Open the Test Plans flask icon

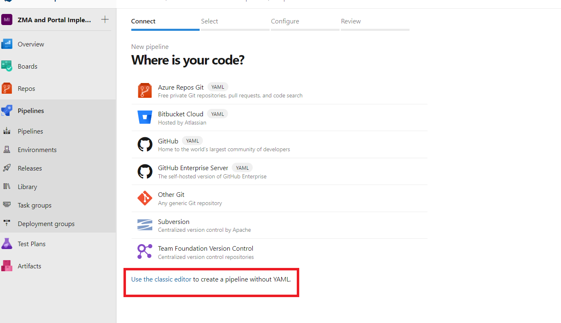click(7, 244)
